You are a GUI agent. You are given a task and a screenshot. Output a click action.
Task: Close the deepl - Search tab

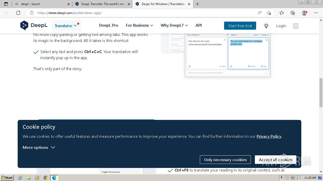coord(68,4)
